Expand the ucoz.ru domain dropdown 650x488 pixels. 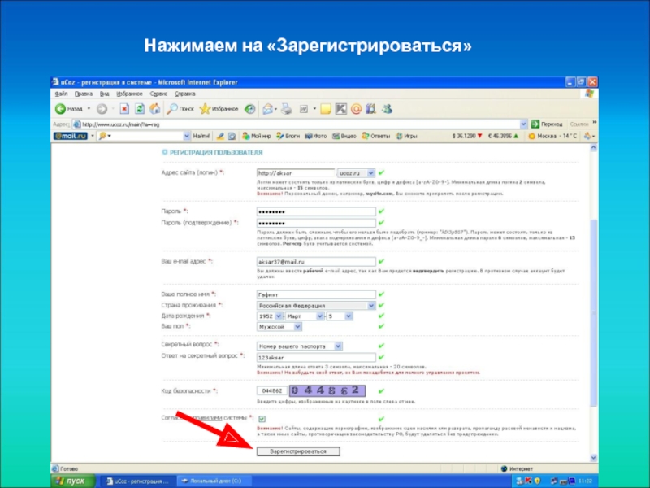[370, 172]
